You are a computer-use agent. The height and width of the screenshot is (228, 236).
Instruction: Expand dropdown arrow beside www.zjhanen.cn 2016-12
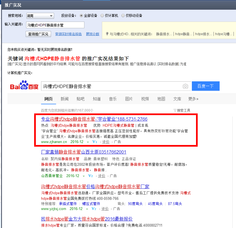tap(88, 142)
